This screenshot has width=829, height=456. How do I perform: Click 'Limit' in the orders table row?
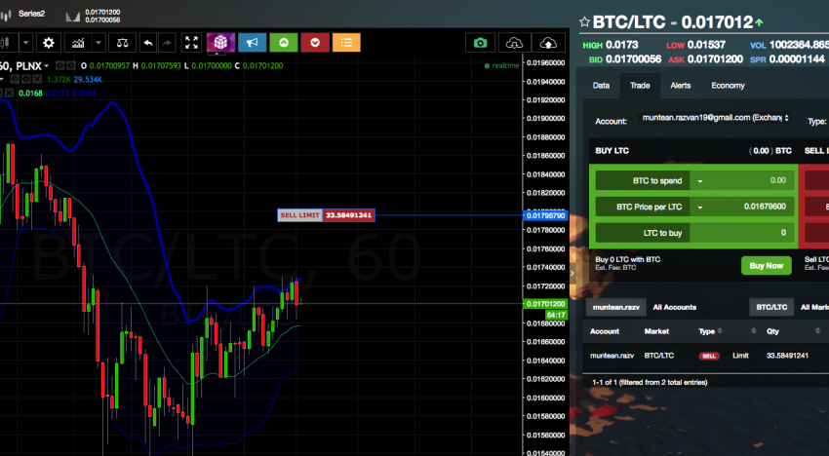740,356
